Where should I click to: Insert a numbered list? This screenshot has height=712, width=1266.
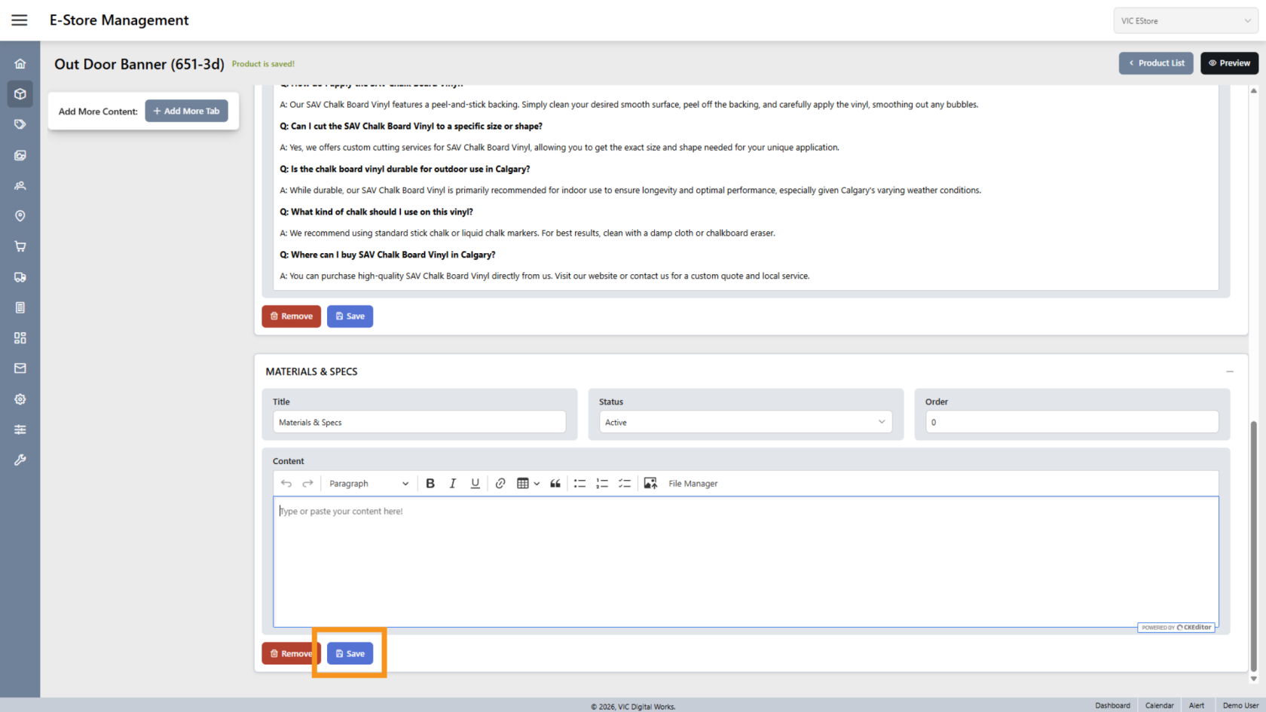[x=602, y=484]
